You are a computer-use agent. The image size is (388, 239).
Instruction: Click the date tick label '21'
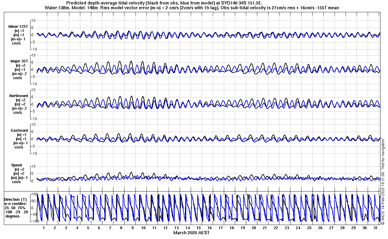265,228
